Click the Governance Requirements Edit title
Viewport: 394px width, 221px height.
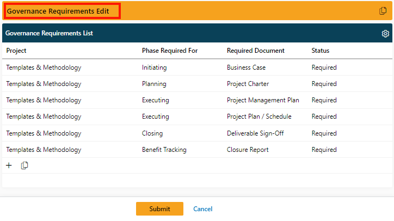58,11
